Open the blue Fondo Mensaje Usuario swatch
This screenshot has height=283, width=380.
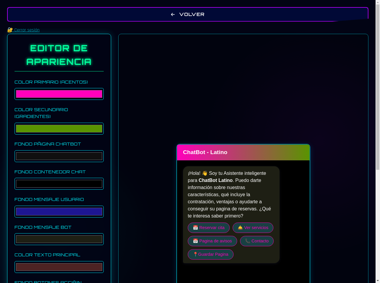[x=59, y=211]
